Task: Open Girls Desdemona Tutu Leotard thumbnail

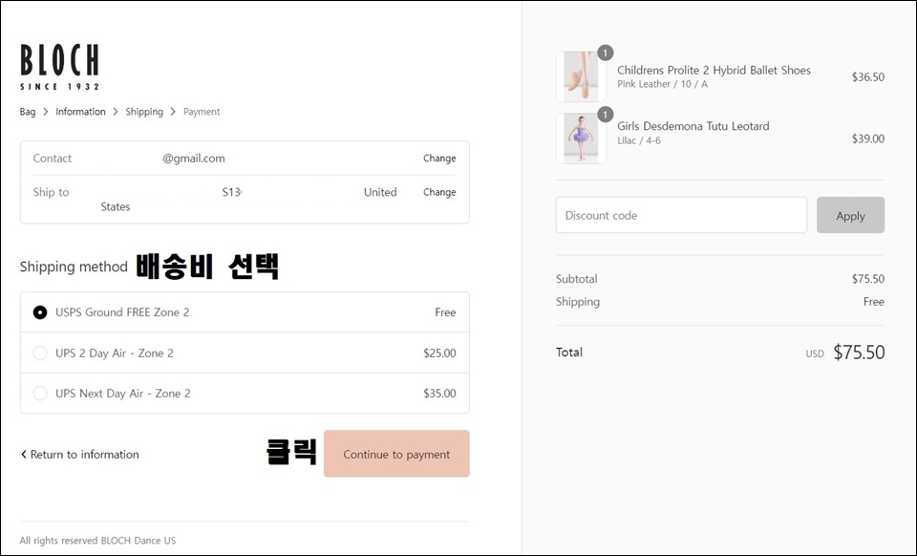Action: pyautogui.click(x=581, y=139)
